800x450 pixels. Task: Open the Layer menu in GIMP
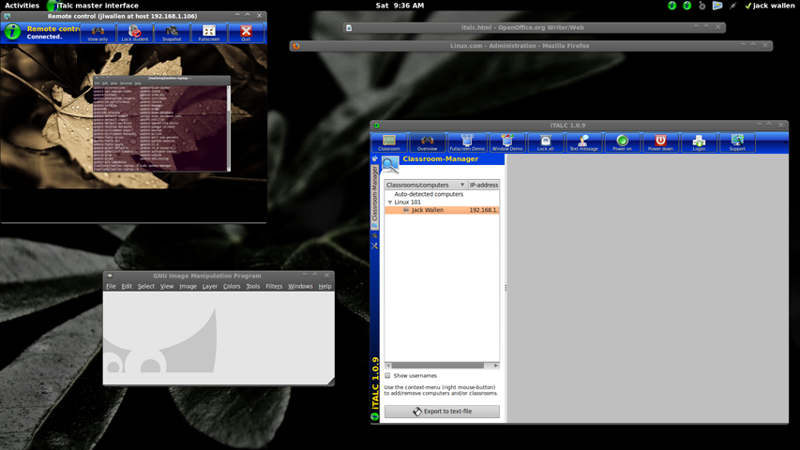click(x=210, y=286)
